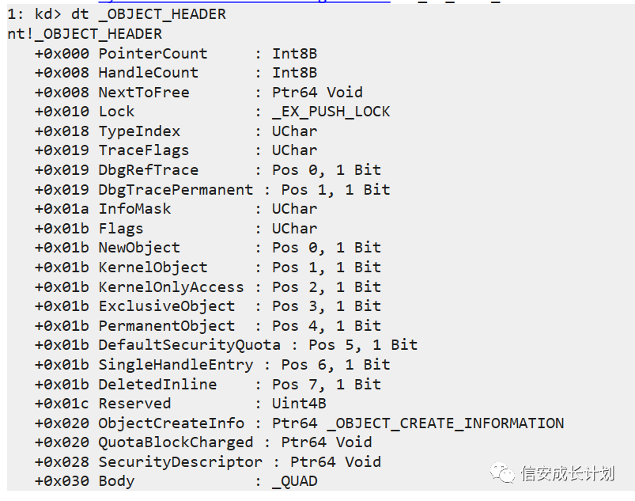Select the +0x01c offset of Reserved
Viewport: 635px width, 501px height.
[x=62, y=404]
